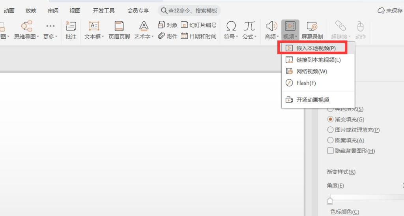Select 纯色填充(S) solid fill option
This screenshot has width=404, height=216.
tap(345, 109)
